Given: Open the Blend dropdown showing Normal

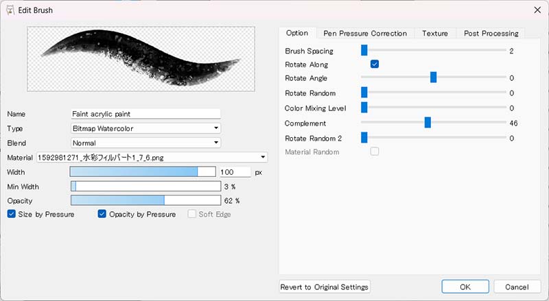Looking at the screenshot, I should [x=145, y=143].
